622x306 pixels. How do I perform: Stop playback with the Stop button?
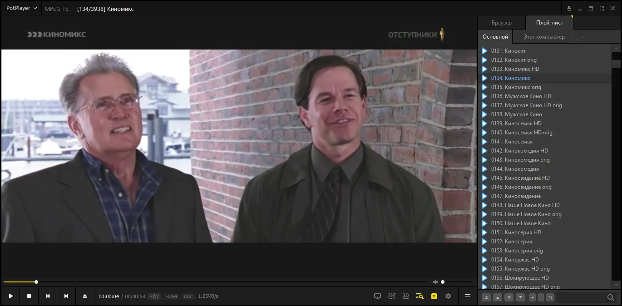tap(29, 296)
